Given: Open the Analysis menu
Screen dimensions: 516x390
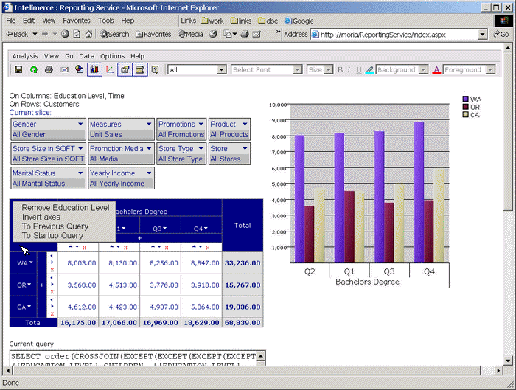Looking at the screenshot, I should [x=25, y=56].
